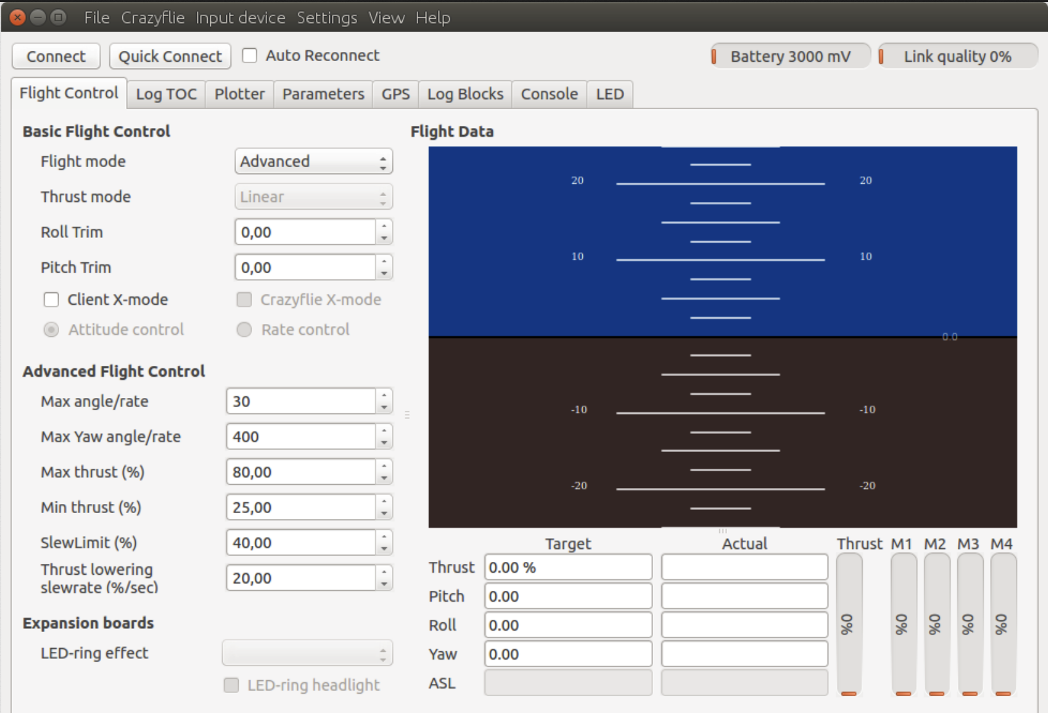Open the Settings menu
The width and height of the screenshot is (1048, 713).
point(327,17)
